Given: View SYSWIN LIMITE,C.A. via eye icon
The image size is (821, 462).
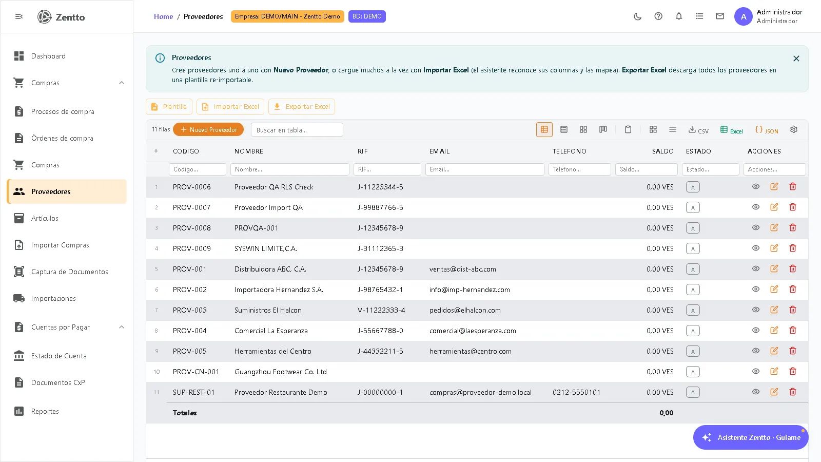Looking at the screenshot, I should [x=756, y=248].
